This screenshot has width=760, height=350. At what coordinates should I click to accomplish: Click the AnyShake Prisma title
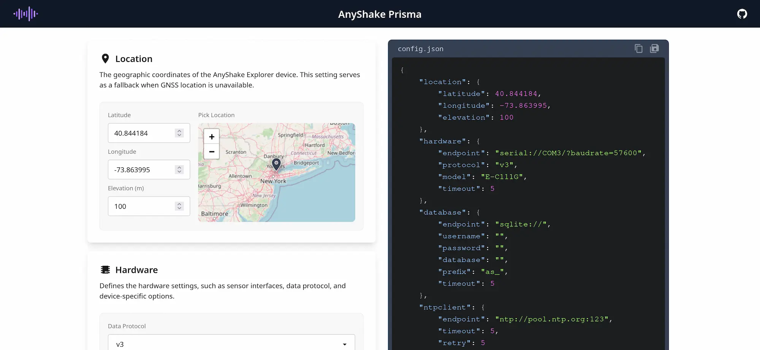[x=380, y=14]
